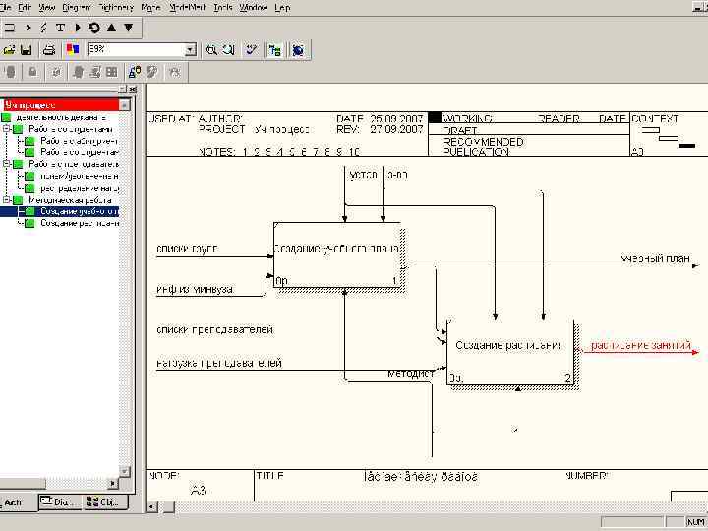The image size is (708, 531).
Task: Toggle the Model Explorer tree icon
Action: point(275,49)
